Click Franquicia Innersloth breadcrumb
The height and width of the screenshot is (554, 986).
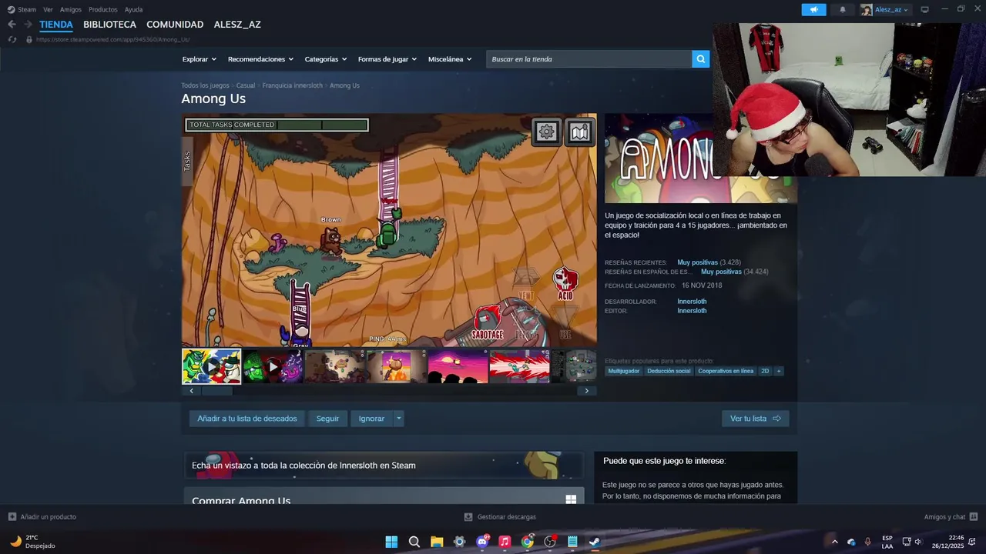tap(293, 85)
